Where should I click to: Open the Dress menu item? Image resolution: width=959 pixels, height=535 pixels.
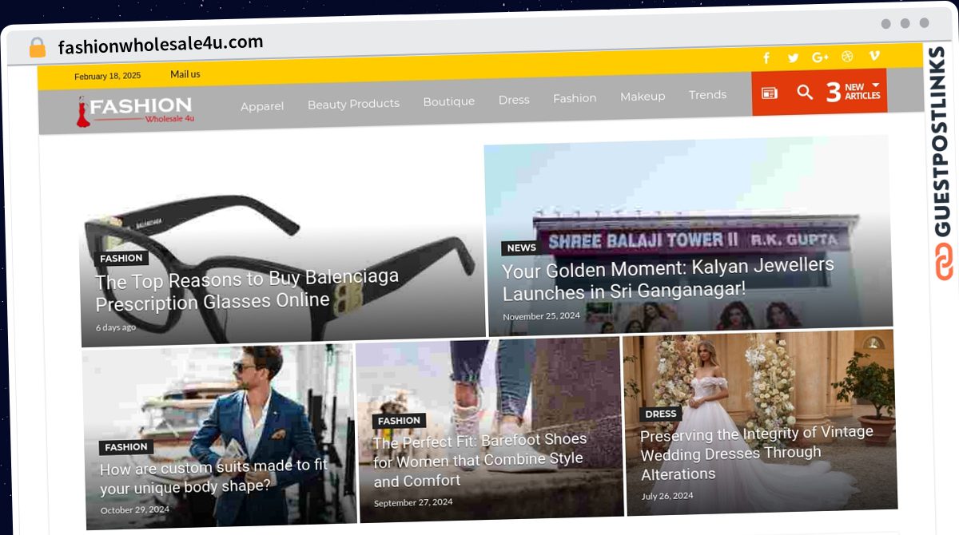tap(514, 100)
